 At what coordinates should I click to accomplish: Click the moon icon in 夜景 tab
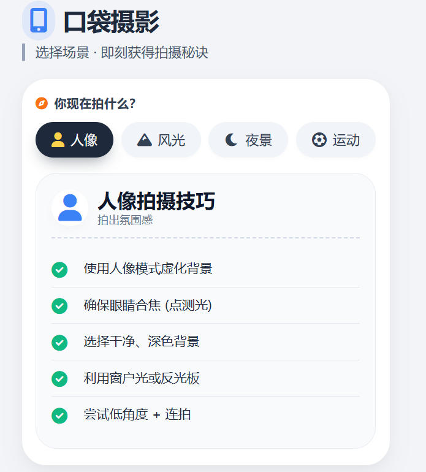[231, 140]
